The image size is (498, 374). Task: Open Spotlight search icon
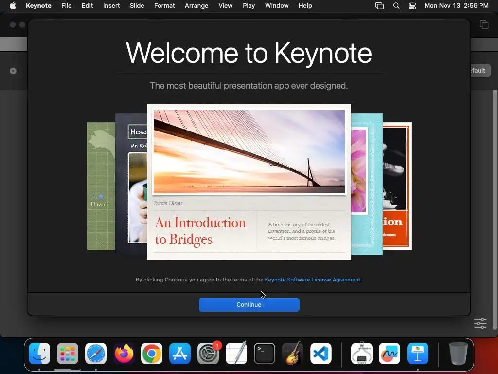click(396, 6)
